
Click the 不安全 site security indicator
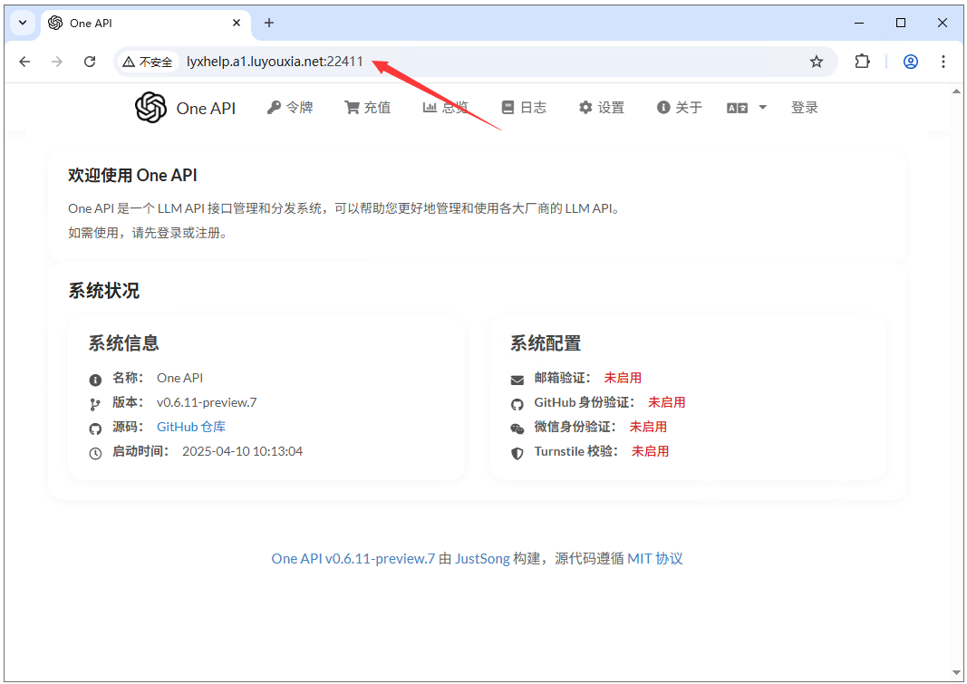click(x=148, y=62)
